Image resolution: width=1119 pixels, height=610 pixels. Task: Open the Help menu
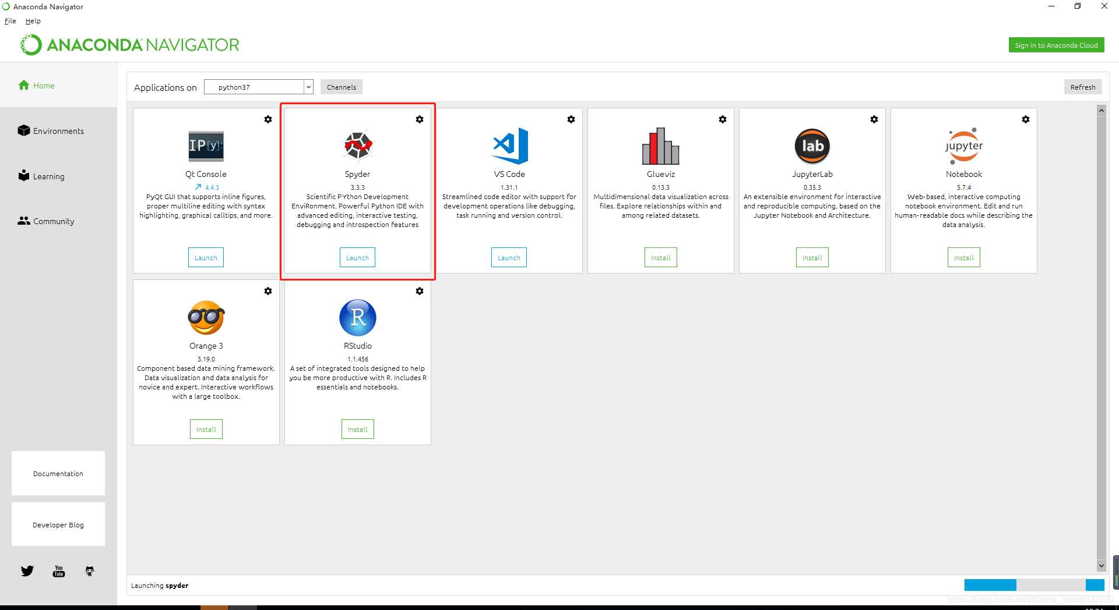(x=33, y=21)
